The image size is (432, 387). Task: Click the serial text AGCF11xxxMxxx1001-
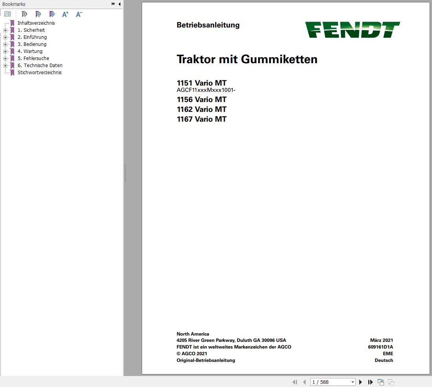pyautogui.click(x=206, y=90)
